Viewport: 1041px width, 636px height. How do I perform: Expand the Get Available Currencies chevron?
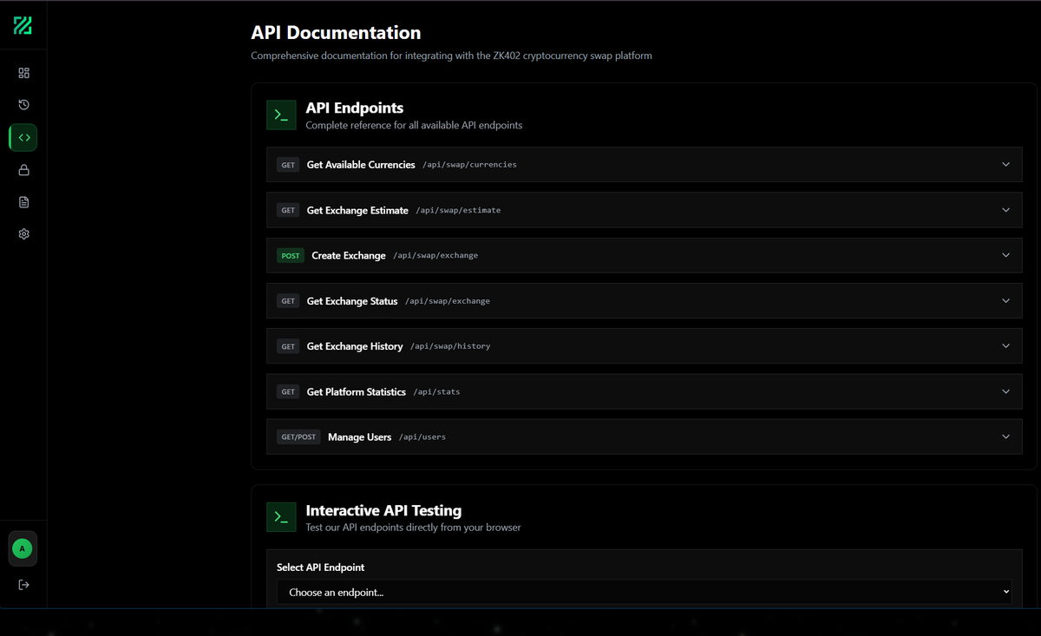pos(1005,165)
